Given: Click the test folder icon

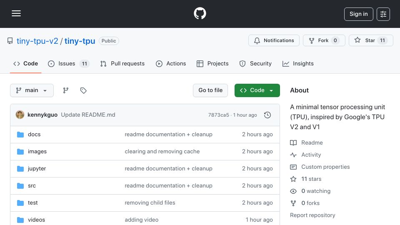Looking at the screenshot, I should [20, 203].
